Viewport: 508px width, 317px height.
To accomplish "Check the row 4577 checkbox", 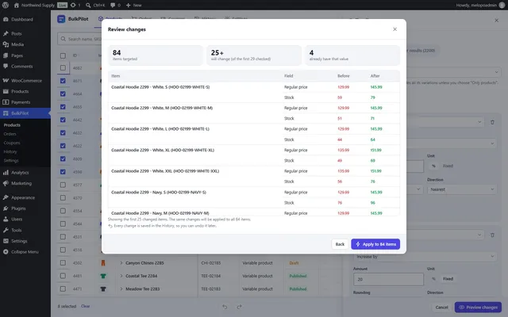I will click(x=63, y=185).
